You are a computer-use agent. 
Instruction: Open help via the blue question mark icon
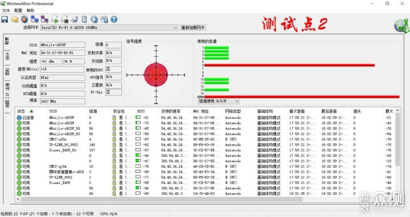pos(114,19)
